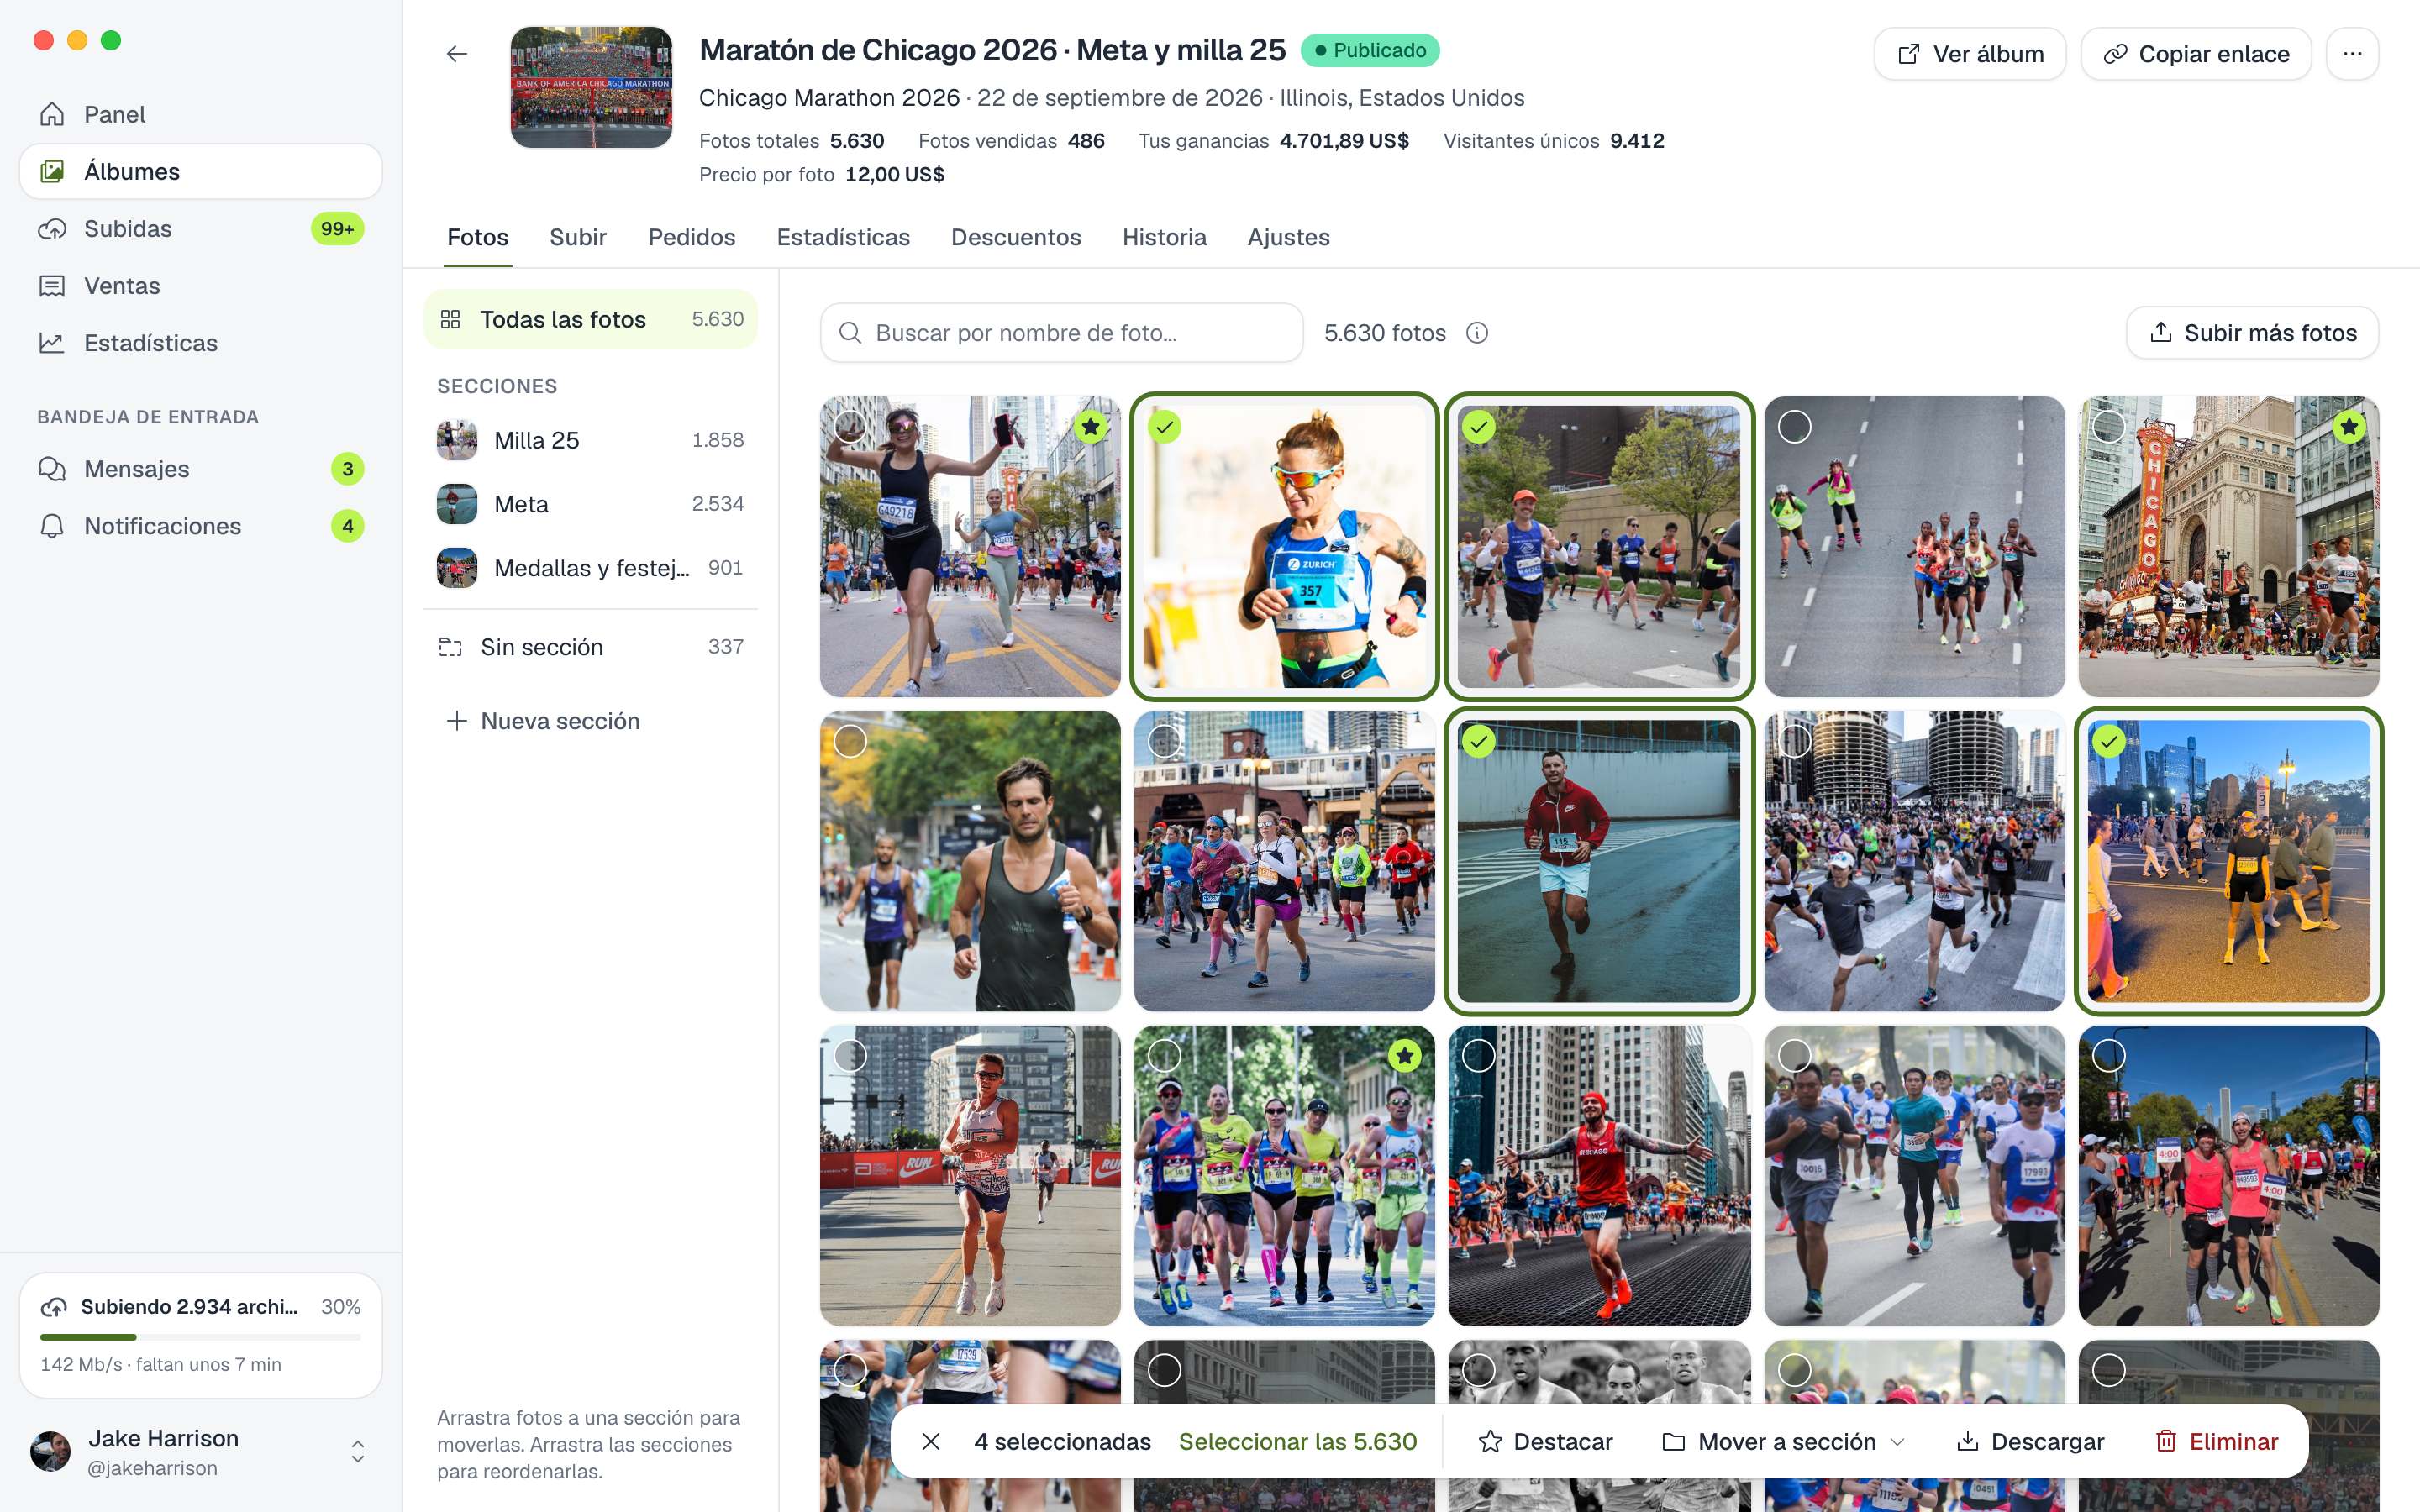
Task: Deselect the orange cap runner photo
Action: (x=1478, y=427)
